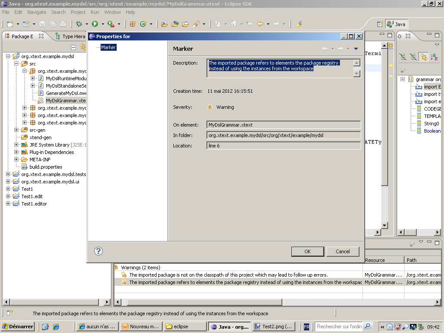Click the yellow Back arrow in main toolbar
The image size is (444, 333).
260,24
